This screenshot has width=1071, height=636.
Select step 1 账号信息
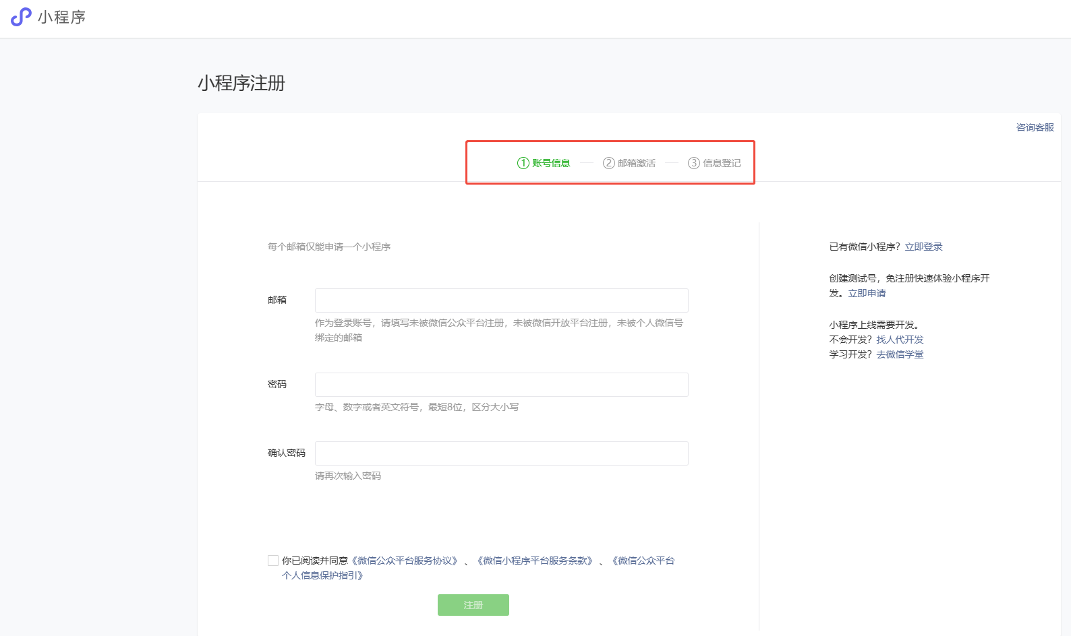point(544,163)
